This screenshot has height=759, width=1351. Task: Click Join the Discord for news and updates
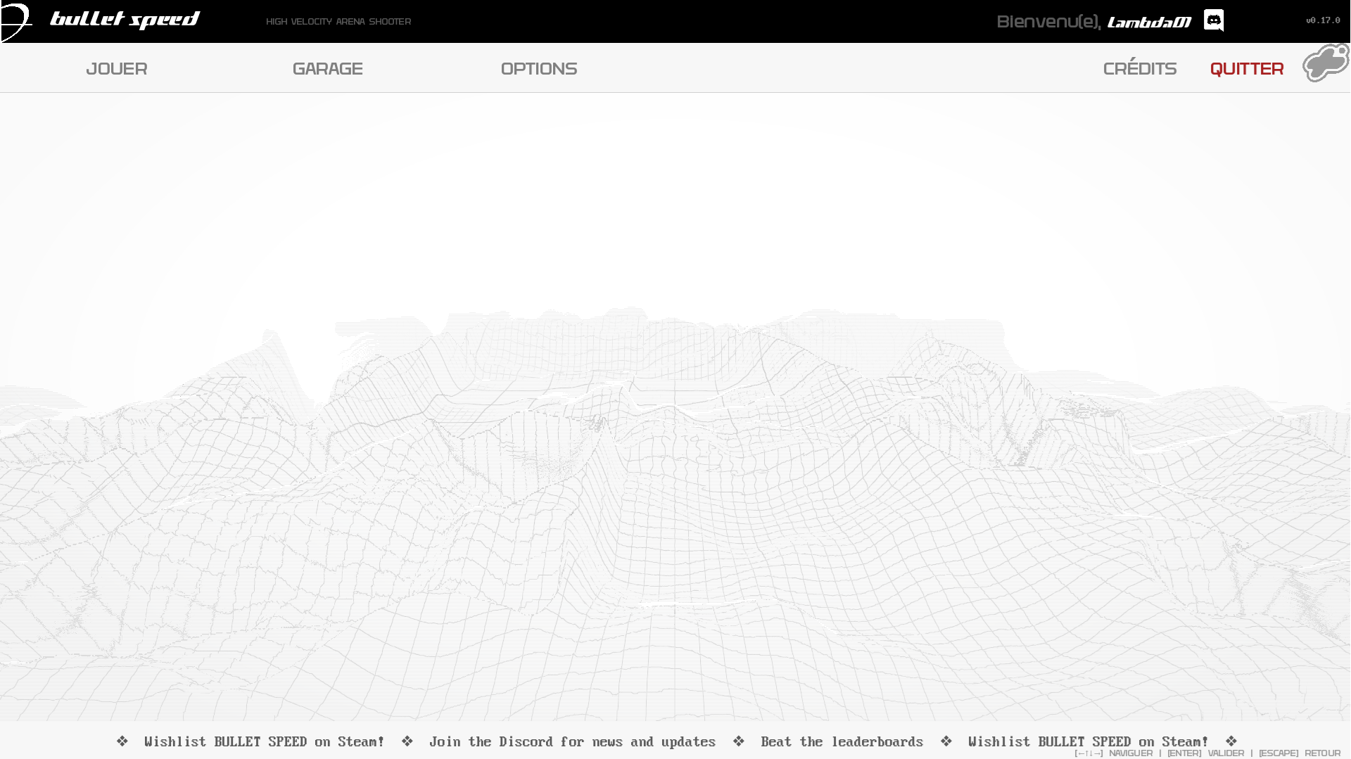[573, 742]
